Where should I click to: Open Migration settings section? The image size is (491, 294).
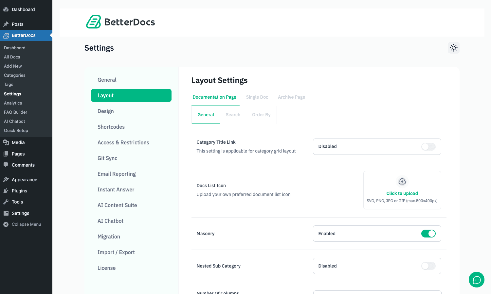click(x=131, y=237)
